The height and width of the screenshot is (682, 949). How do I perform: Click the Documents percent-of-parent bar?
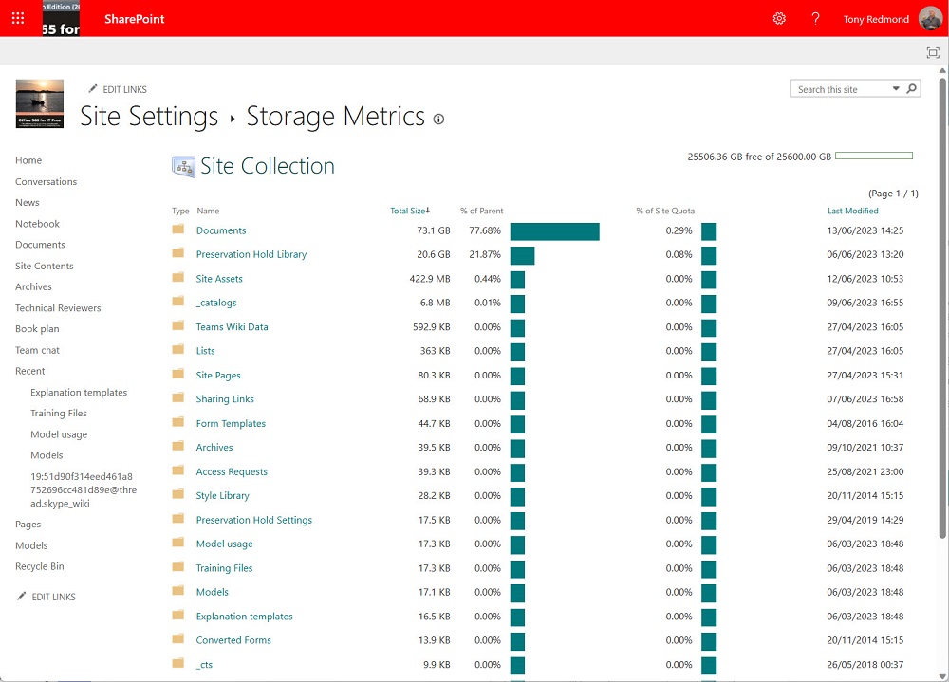point(554,231)
